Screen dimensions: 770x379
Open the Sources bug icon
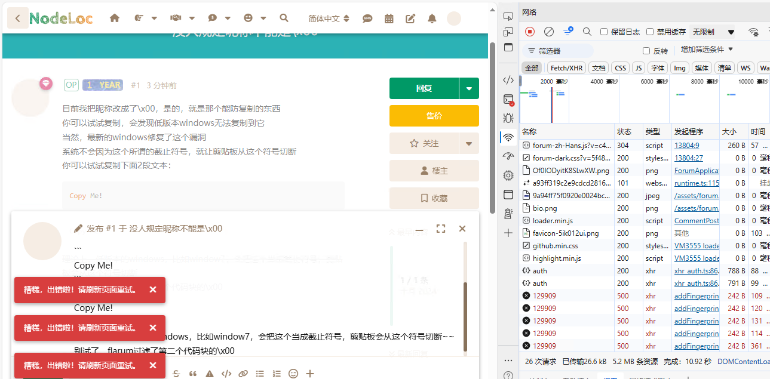click(508, 118)
